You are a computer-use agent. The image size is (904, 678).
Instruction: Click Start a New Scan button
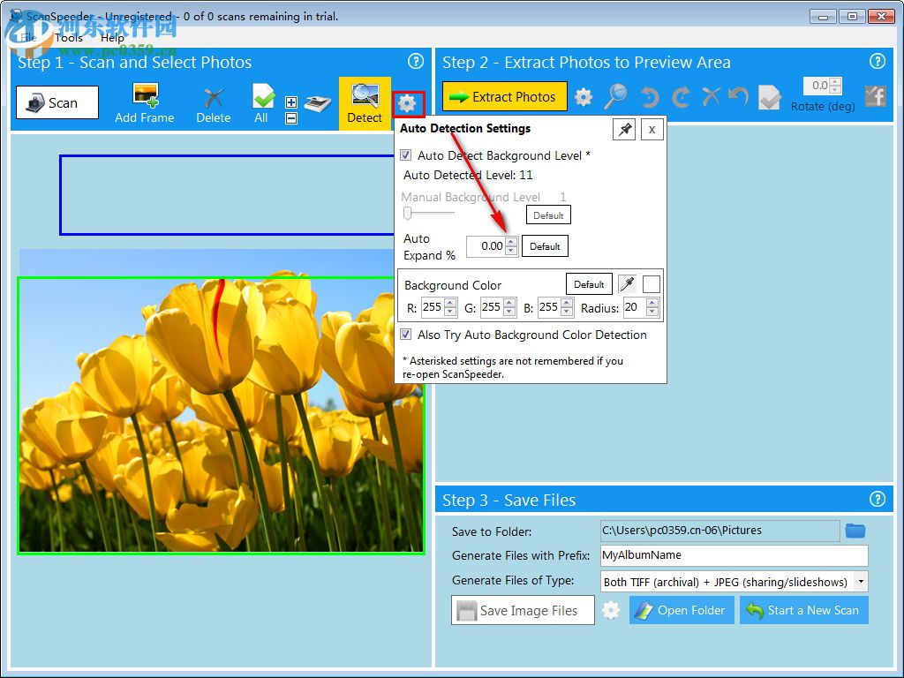point(803,610)
